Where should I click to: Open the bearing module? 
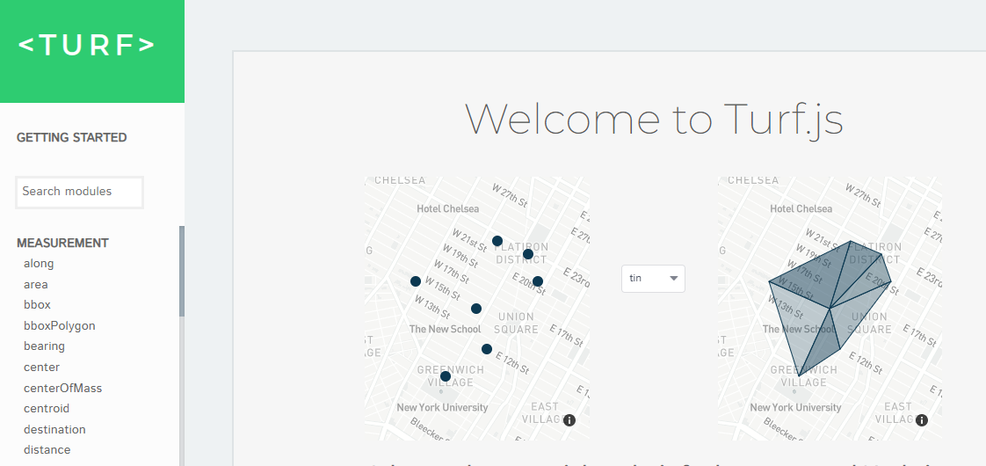(44, 346)
